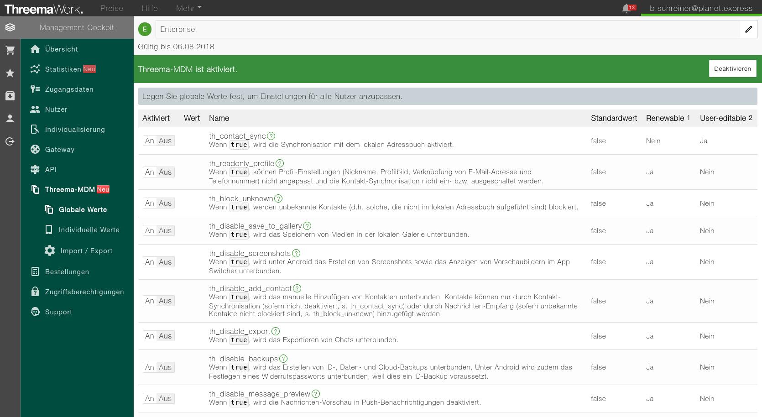Open the Management-Cockpit layers icon
This screenshot has width=762, height=417.
(x=10, y=27)
